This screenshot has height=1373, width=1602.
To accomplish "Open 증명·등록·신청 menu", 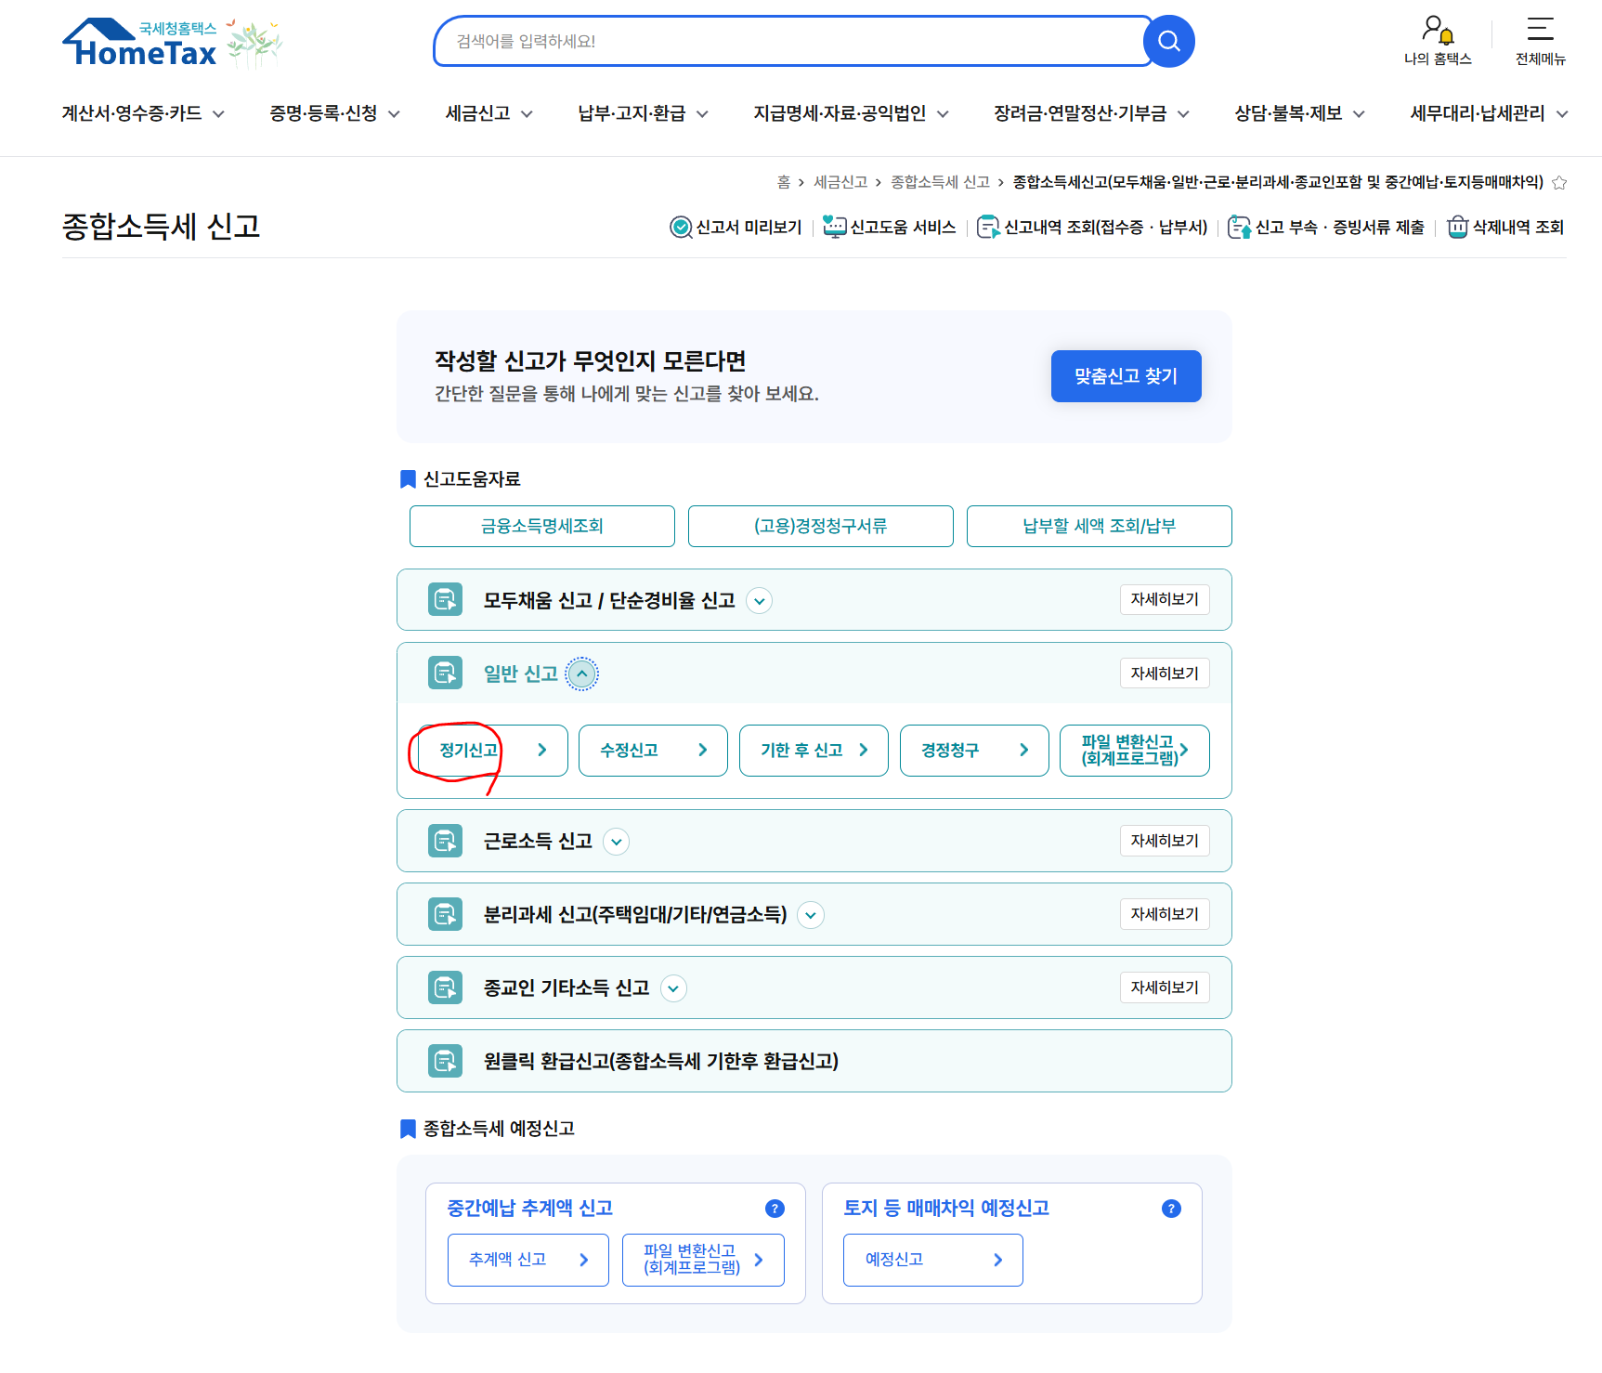I will [334, 113].
